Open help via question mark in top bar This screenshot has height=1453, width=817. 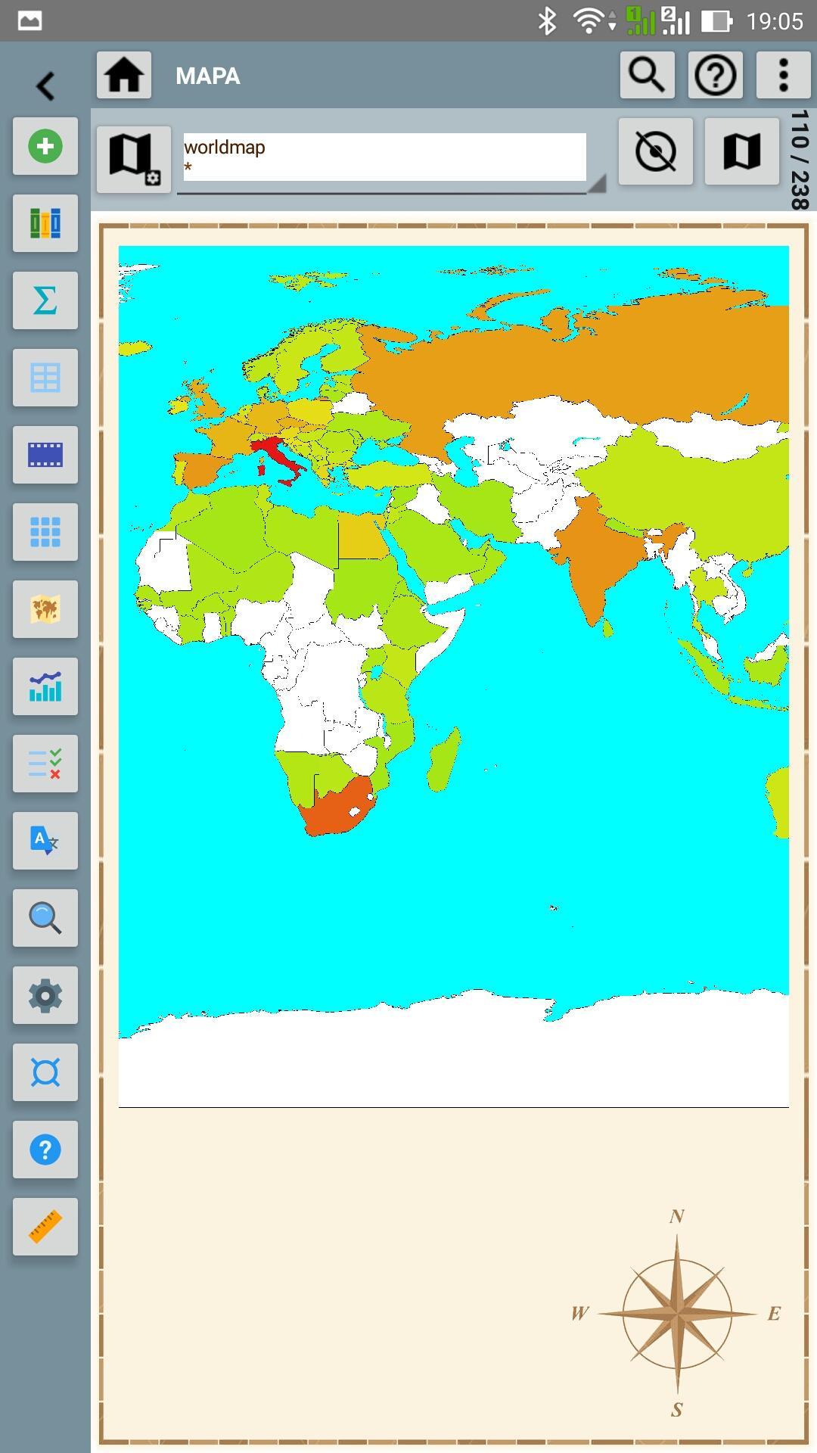716,75
